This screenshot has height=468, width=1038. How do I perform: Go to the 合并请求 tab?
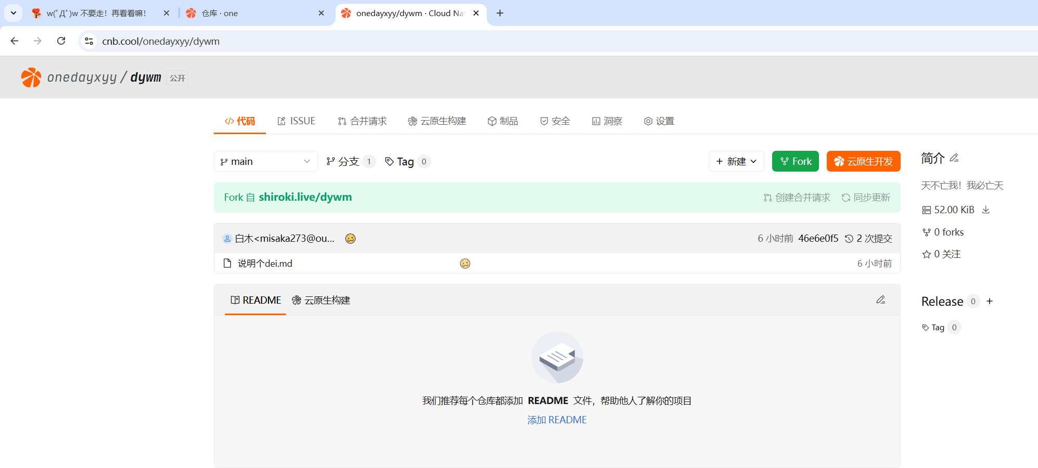point(362,121)
